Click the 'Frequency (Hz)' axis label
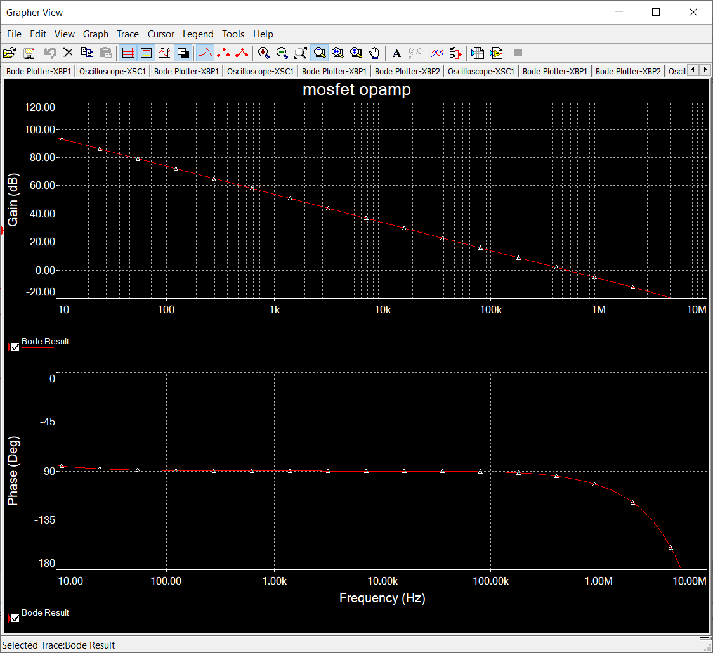This screenshot has width=713, height=653. 383,598
